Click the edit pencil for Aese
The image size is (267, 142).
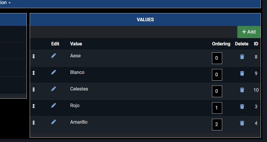(x=54, y=56)
